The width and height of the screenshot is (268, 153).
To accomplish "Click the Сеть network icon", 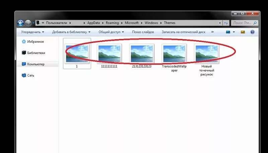I will [x=24, y=75].
